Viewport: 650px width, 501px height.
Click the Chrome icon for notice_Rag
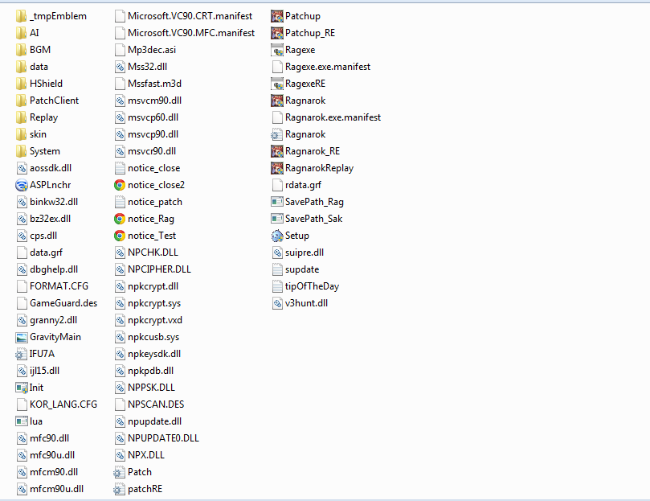point(120,219)
